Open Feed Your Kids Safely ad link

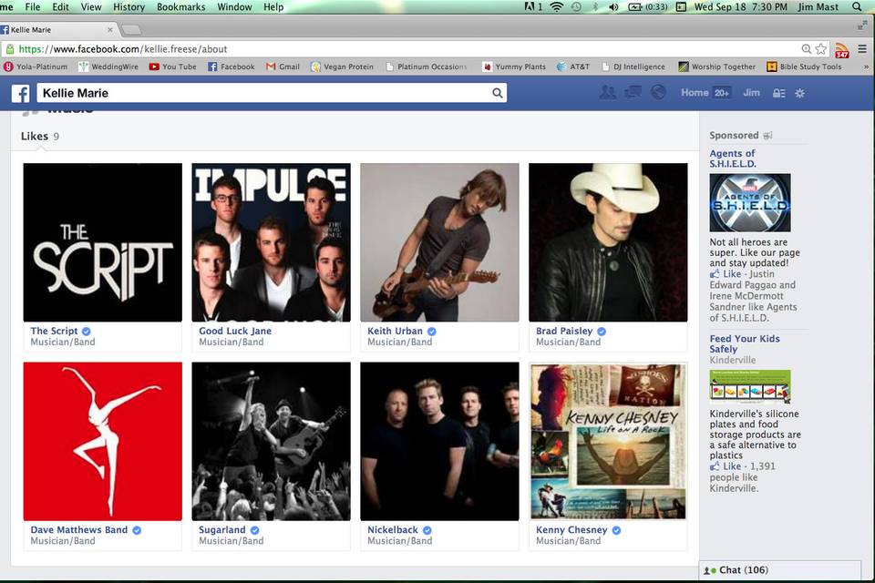tap(745, 343)
